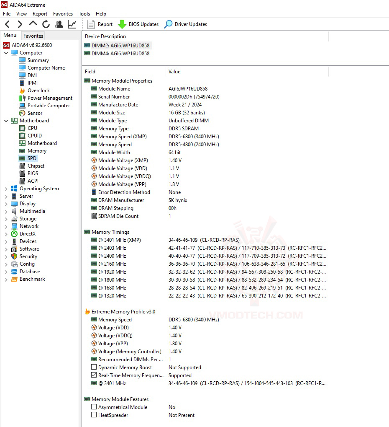Select Computer Name tree item
This screenshot has height=427, width=389.
point(46,68)
